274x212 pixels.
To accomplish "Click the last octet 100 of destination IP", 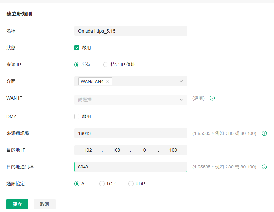I will (x=173, y=150).
